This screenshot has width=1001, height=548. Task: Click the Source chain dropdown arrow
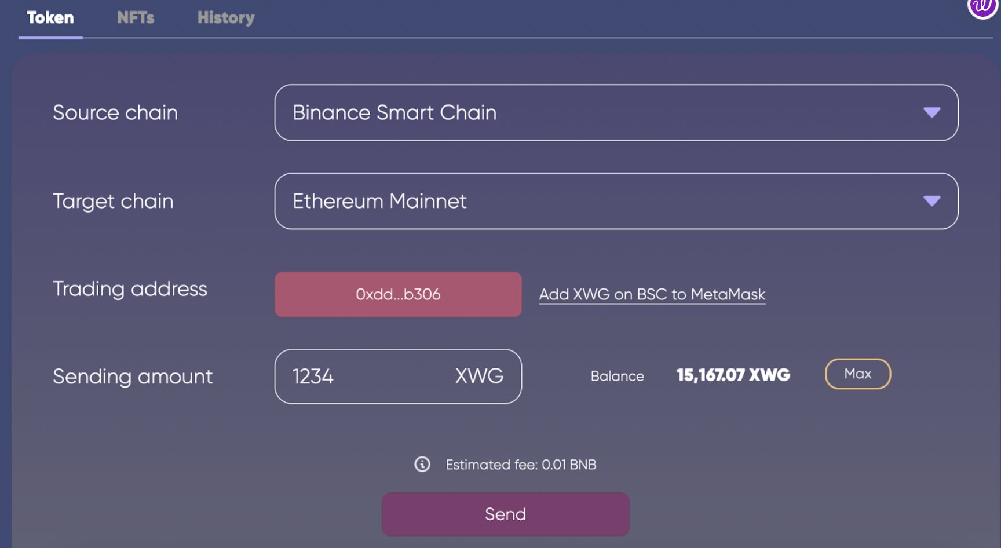pyautogui.click(x=931, y=112)
